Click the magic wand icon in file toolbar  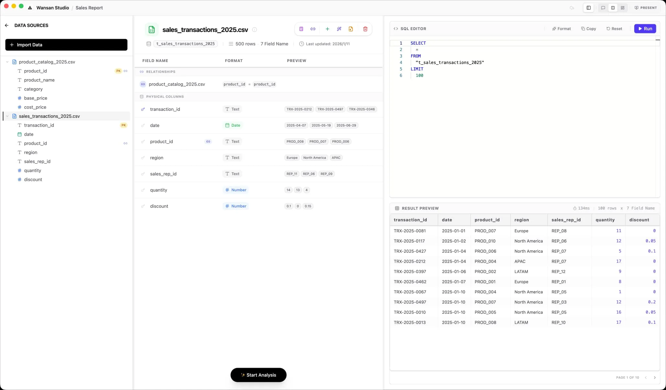[339, 29]
